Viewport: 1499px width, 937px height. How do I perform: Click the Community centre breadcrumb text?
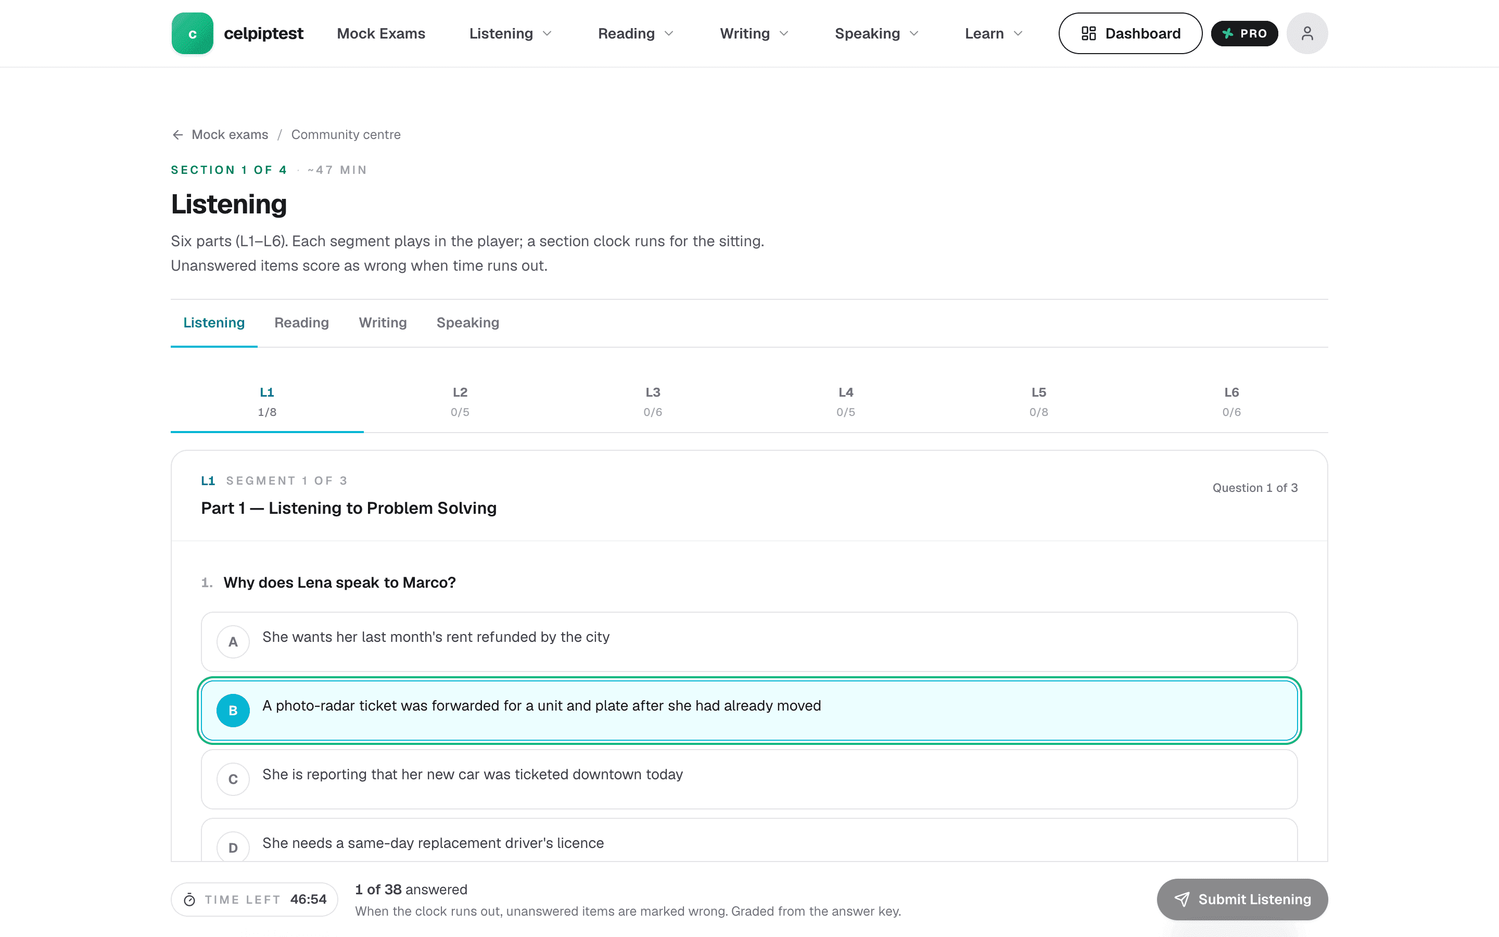pyautogui.click(x=346, y=134)
